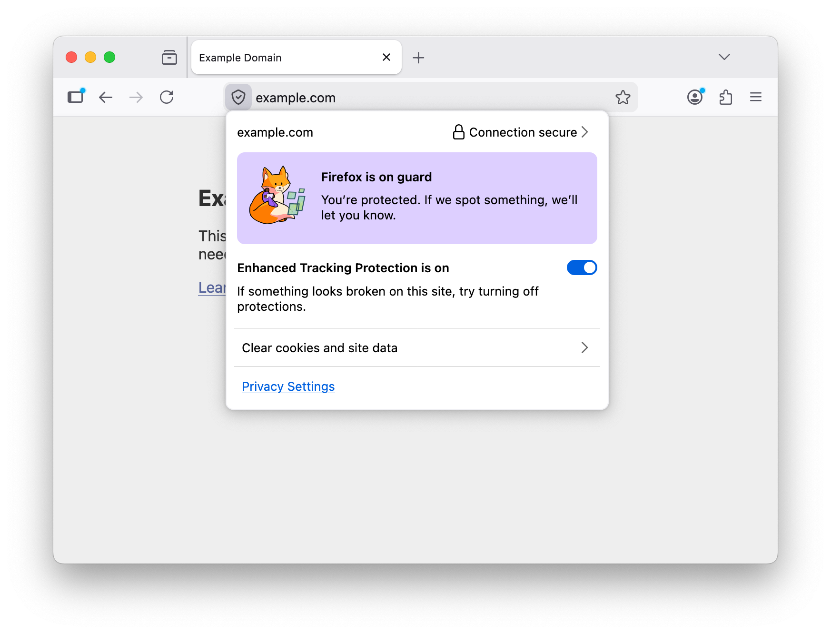Open a new tab with plus button
Viewport: 831px width, 634px height.
(x=418, y=58)
